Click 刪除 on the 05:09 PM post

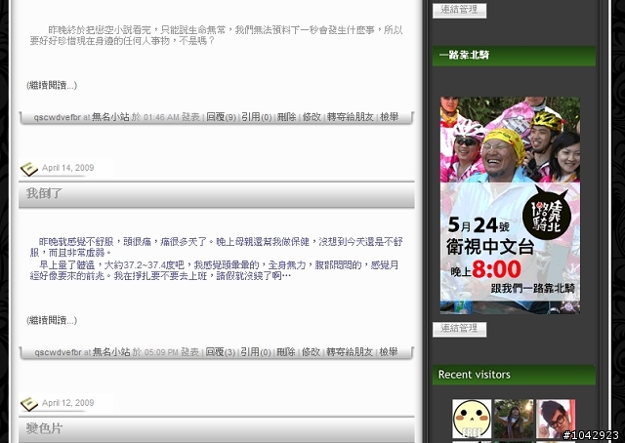pyautogui.click(x=286, y=352)
